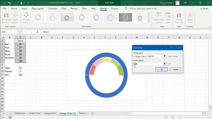Click the Insert Function fx icon
This screenshot has height=119, width=212.
[x=37, y=32]
